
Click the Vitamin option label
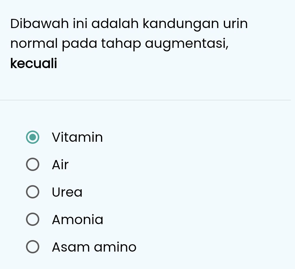pyautogui.click(x=77, y=137)
